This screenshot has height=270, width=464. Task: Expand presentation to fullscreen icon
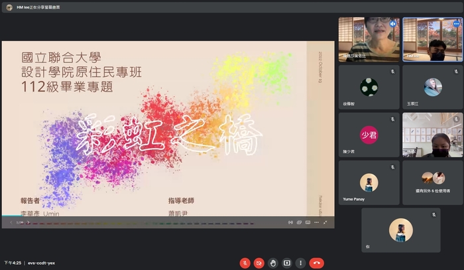[x=325, y=222]
